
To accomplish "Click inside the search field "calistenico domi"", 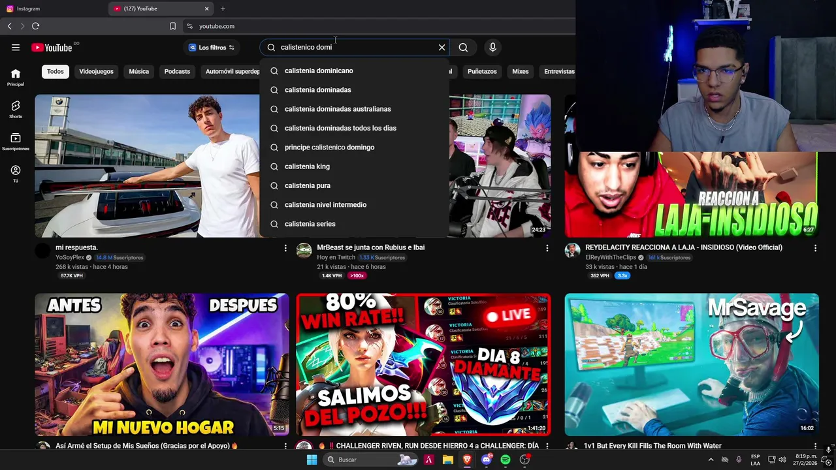I will point(356,47).
